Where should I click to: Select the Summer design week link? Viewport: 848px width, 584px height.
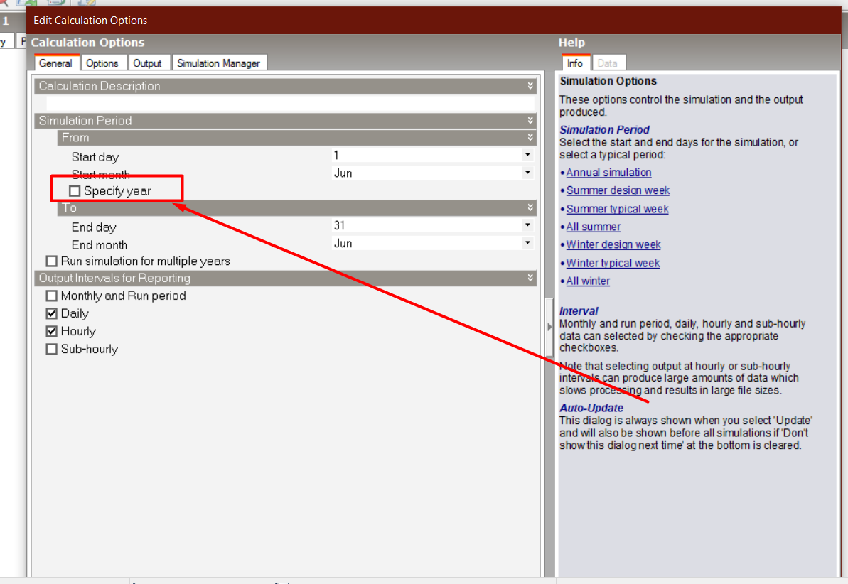[618, 190]
